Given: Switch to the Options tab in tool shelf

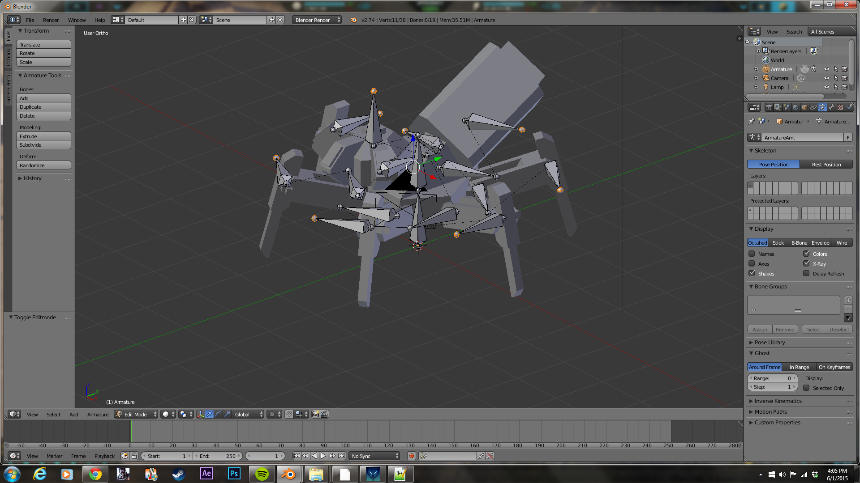Looking at the screenshot, I should tap(8, 57).
